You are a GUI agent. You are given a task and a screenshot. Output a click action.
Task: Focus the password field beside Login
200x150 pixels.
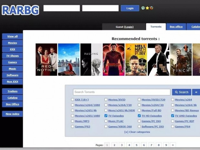100,8
